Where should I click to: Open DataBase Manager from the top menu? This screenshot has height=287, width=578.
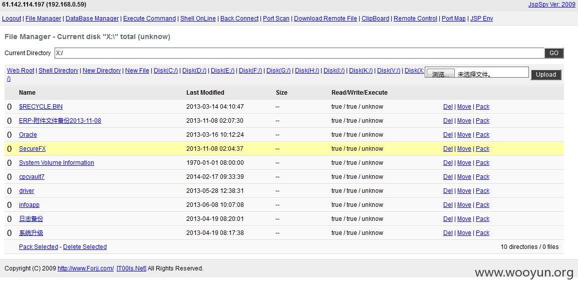[92, 19]
